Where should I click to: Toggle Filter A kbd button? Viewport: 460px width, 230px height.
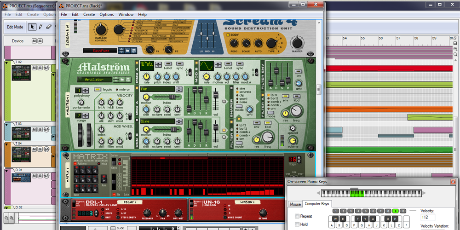[x=297, y=96]
